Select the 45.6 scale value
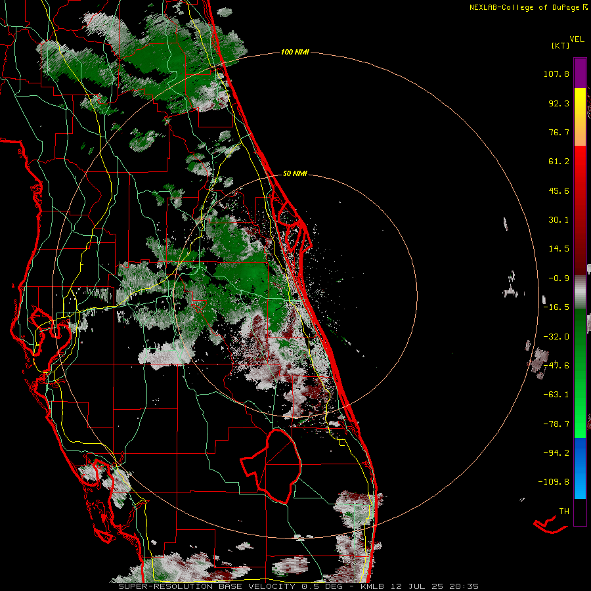 [x=559, y=190]
